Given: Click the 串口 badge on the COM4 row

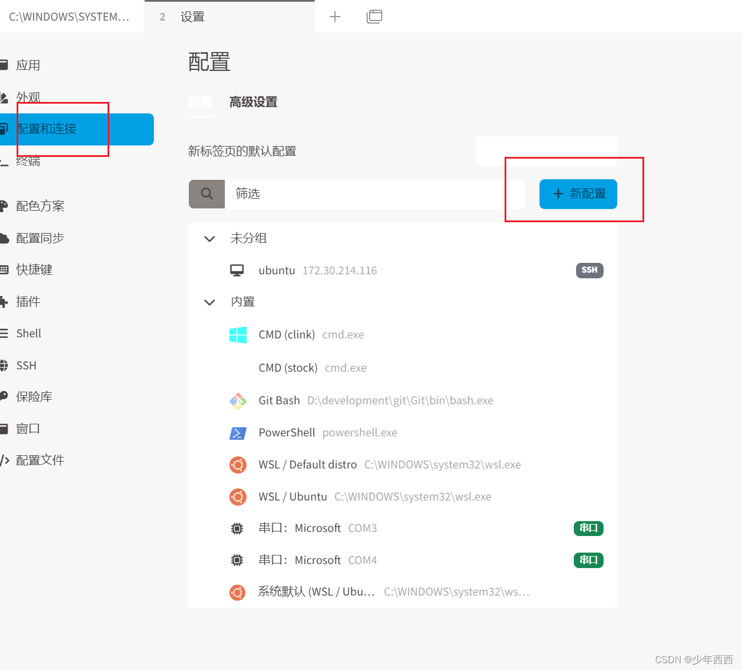Looking at the screenshot, I should [x=588, y=560].
